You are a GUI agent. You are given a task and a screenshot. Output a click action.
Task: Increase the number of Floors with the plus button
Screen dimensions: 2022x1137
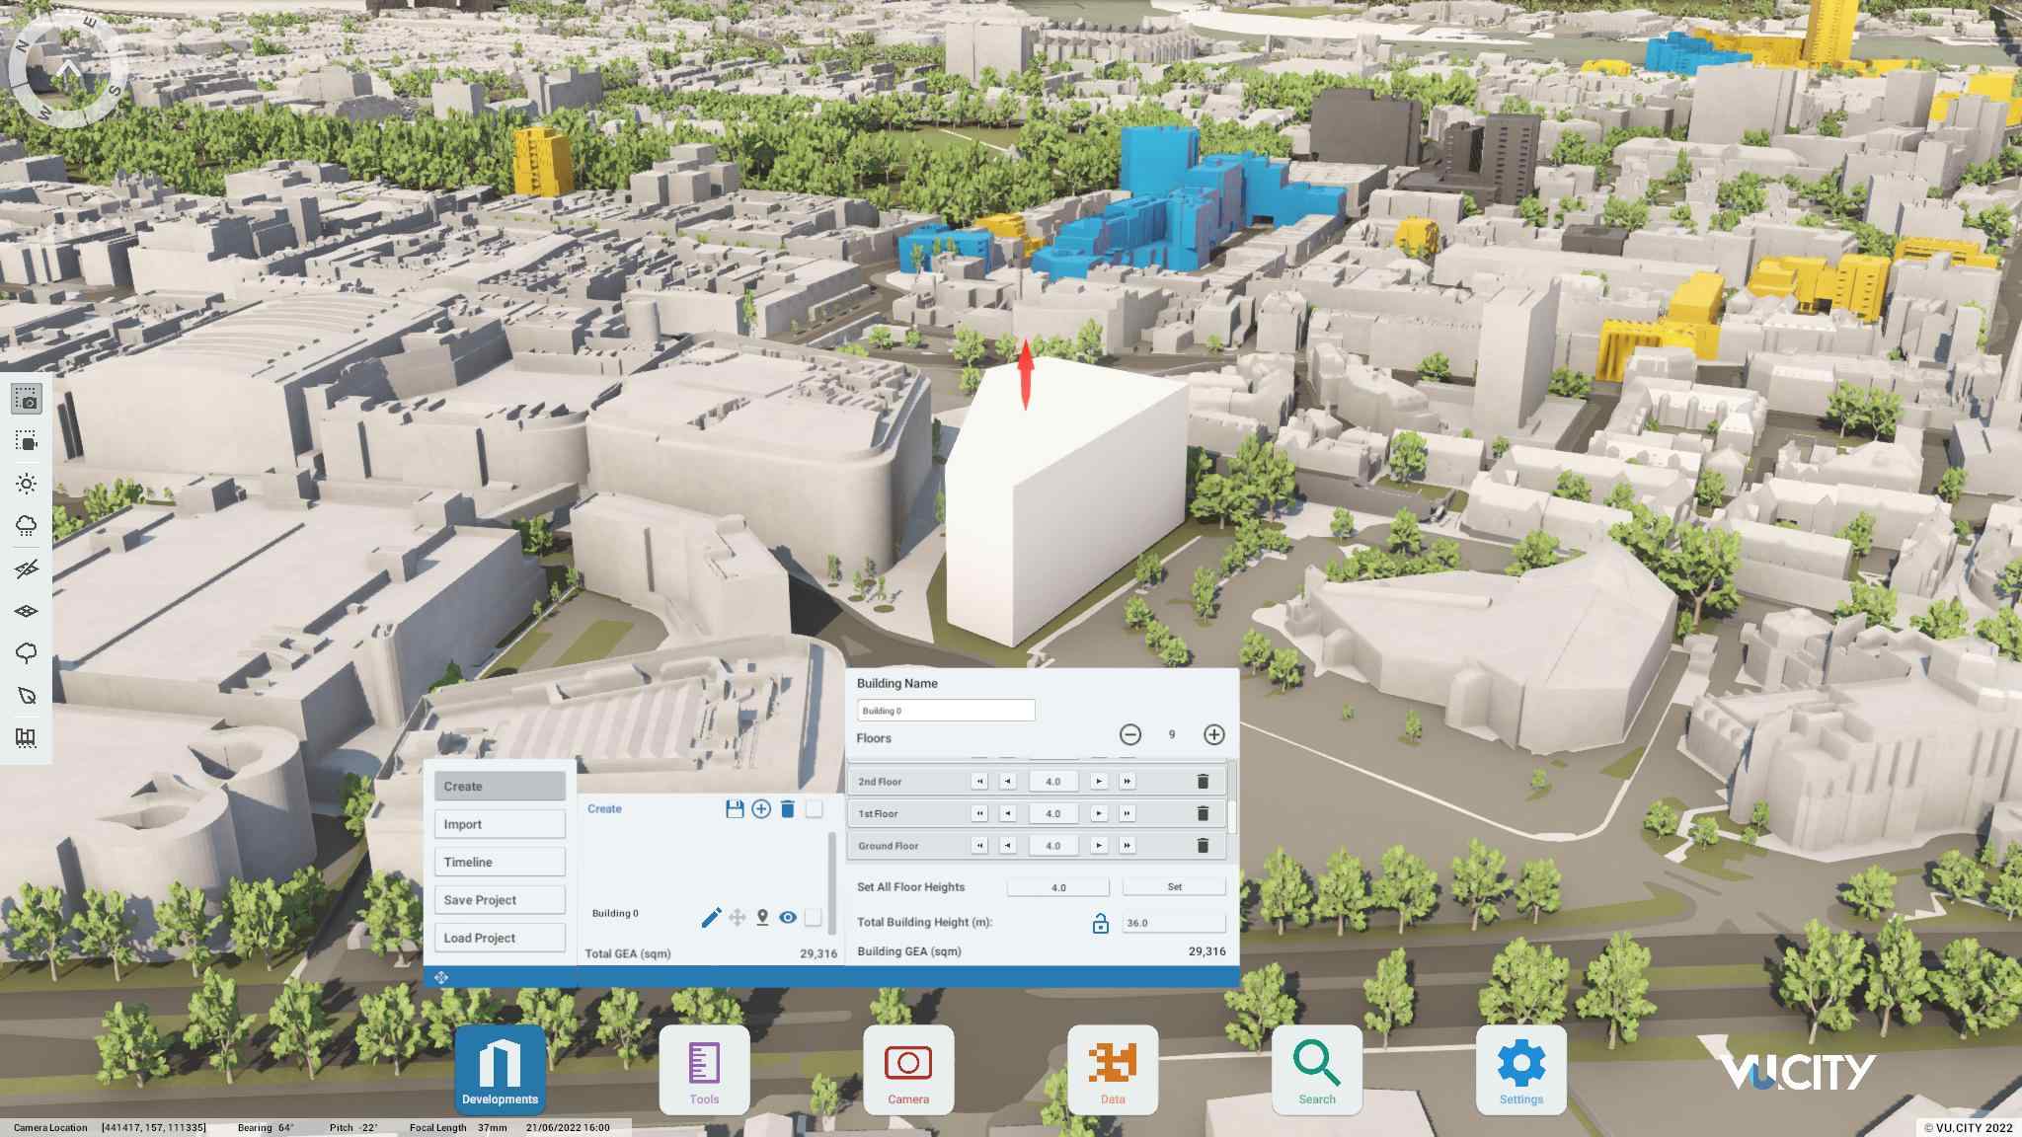pos(1214,734)
